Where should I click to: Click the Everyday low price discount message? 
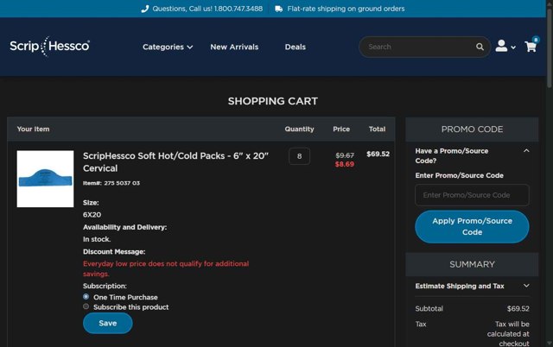[166, 268]
